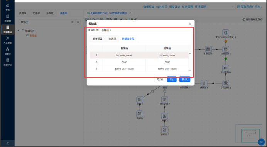The image size is (267, 147).
Task: Open the 资源库 panel tab
Action: 23,13
